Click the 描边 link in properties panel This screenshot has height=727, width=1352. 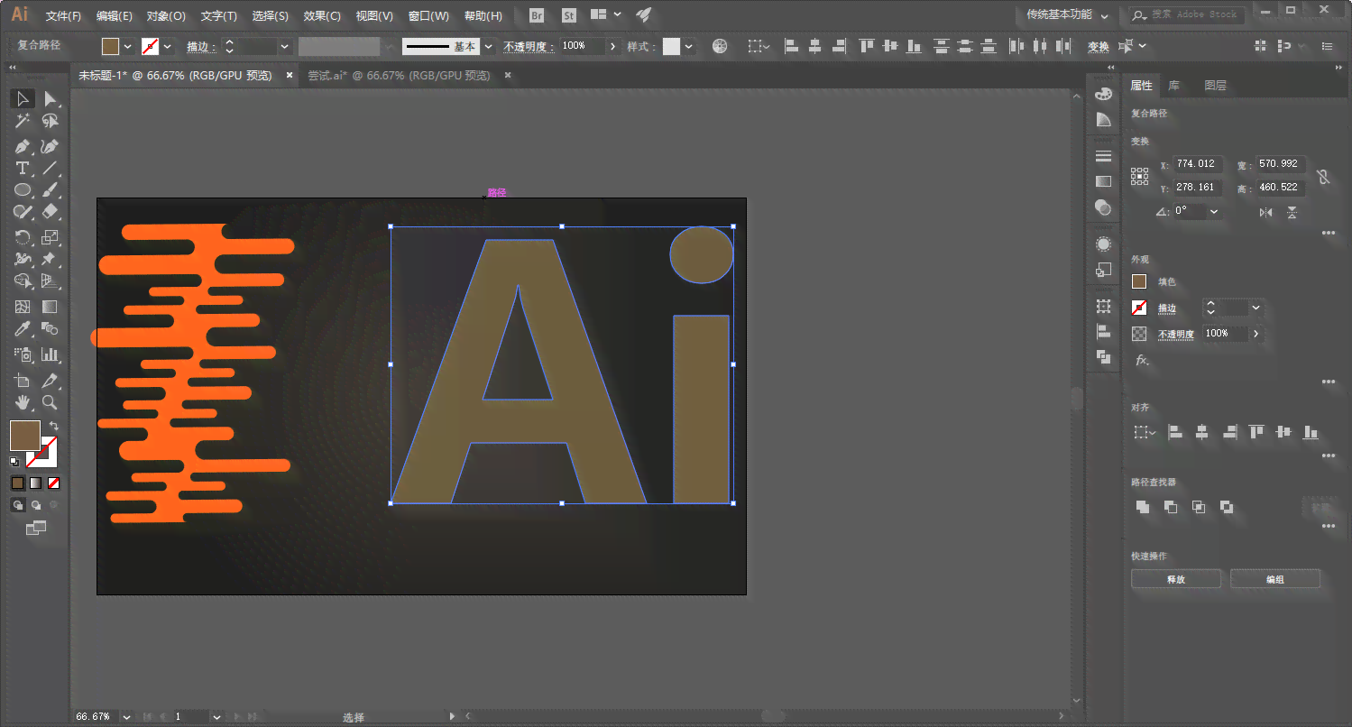(1167, 308)
